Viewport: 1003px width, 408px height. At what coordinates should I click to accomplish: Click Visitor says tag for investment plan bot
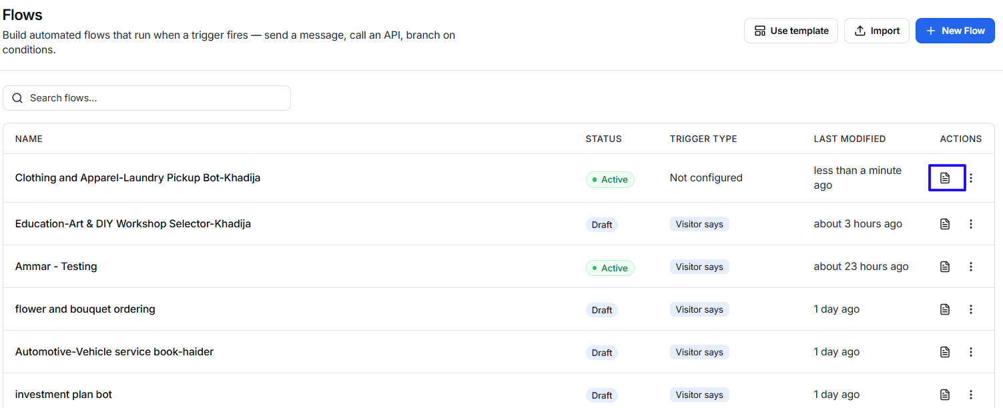pos(699,395)
